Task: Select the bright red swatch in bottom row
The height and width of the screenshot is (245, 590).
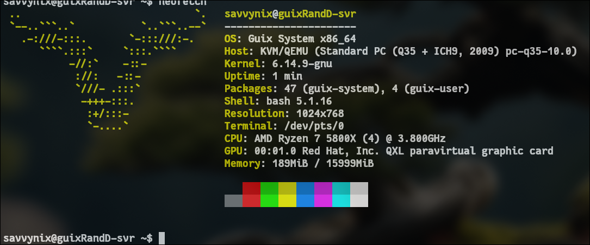Action: 251,201
